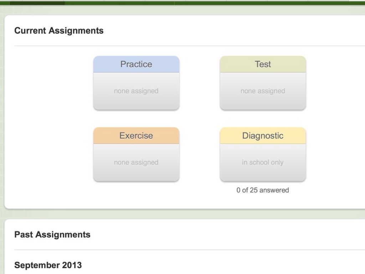The image size is (365, 274).
Task: Expand the September 2013 section
Action: (x=48, y=265)
